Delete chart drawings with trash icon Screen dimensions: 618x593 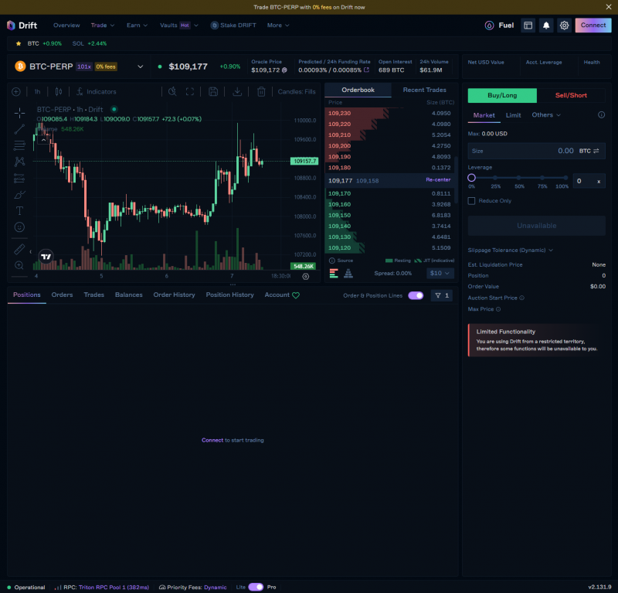point(261,91)
